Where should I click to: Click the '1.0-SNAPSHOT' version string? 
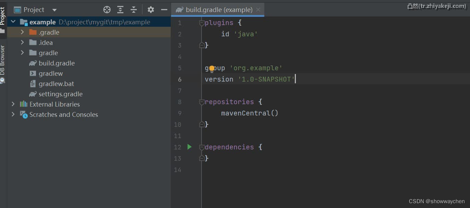pos(266,79)
